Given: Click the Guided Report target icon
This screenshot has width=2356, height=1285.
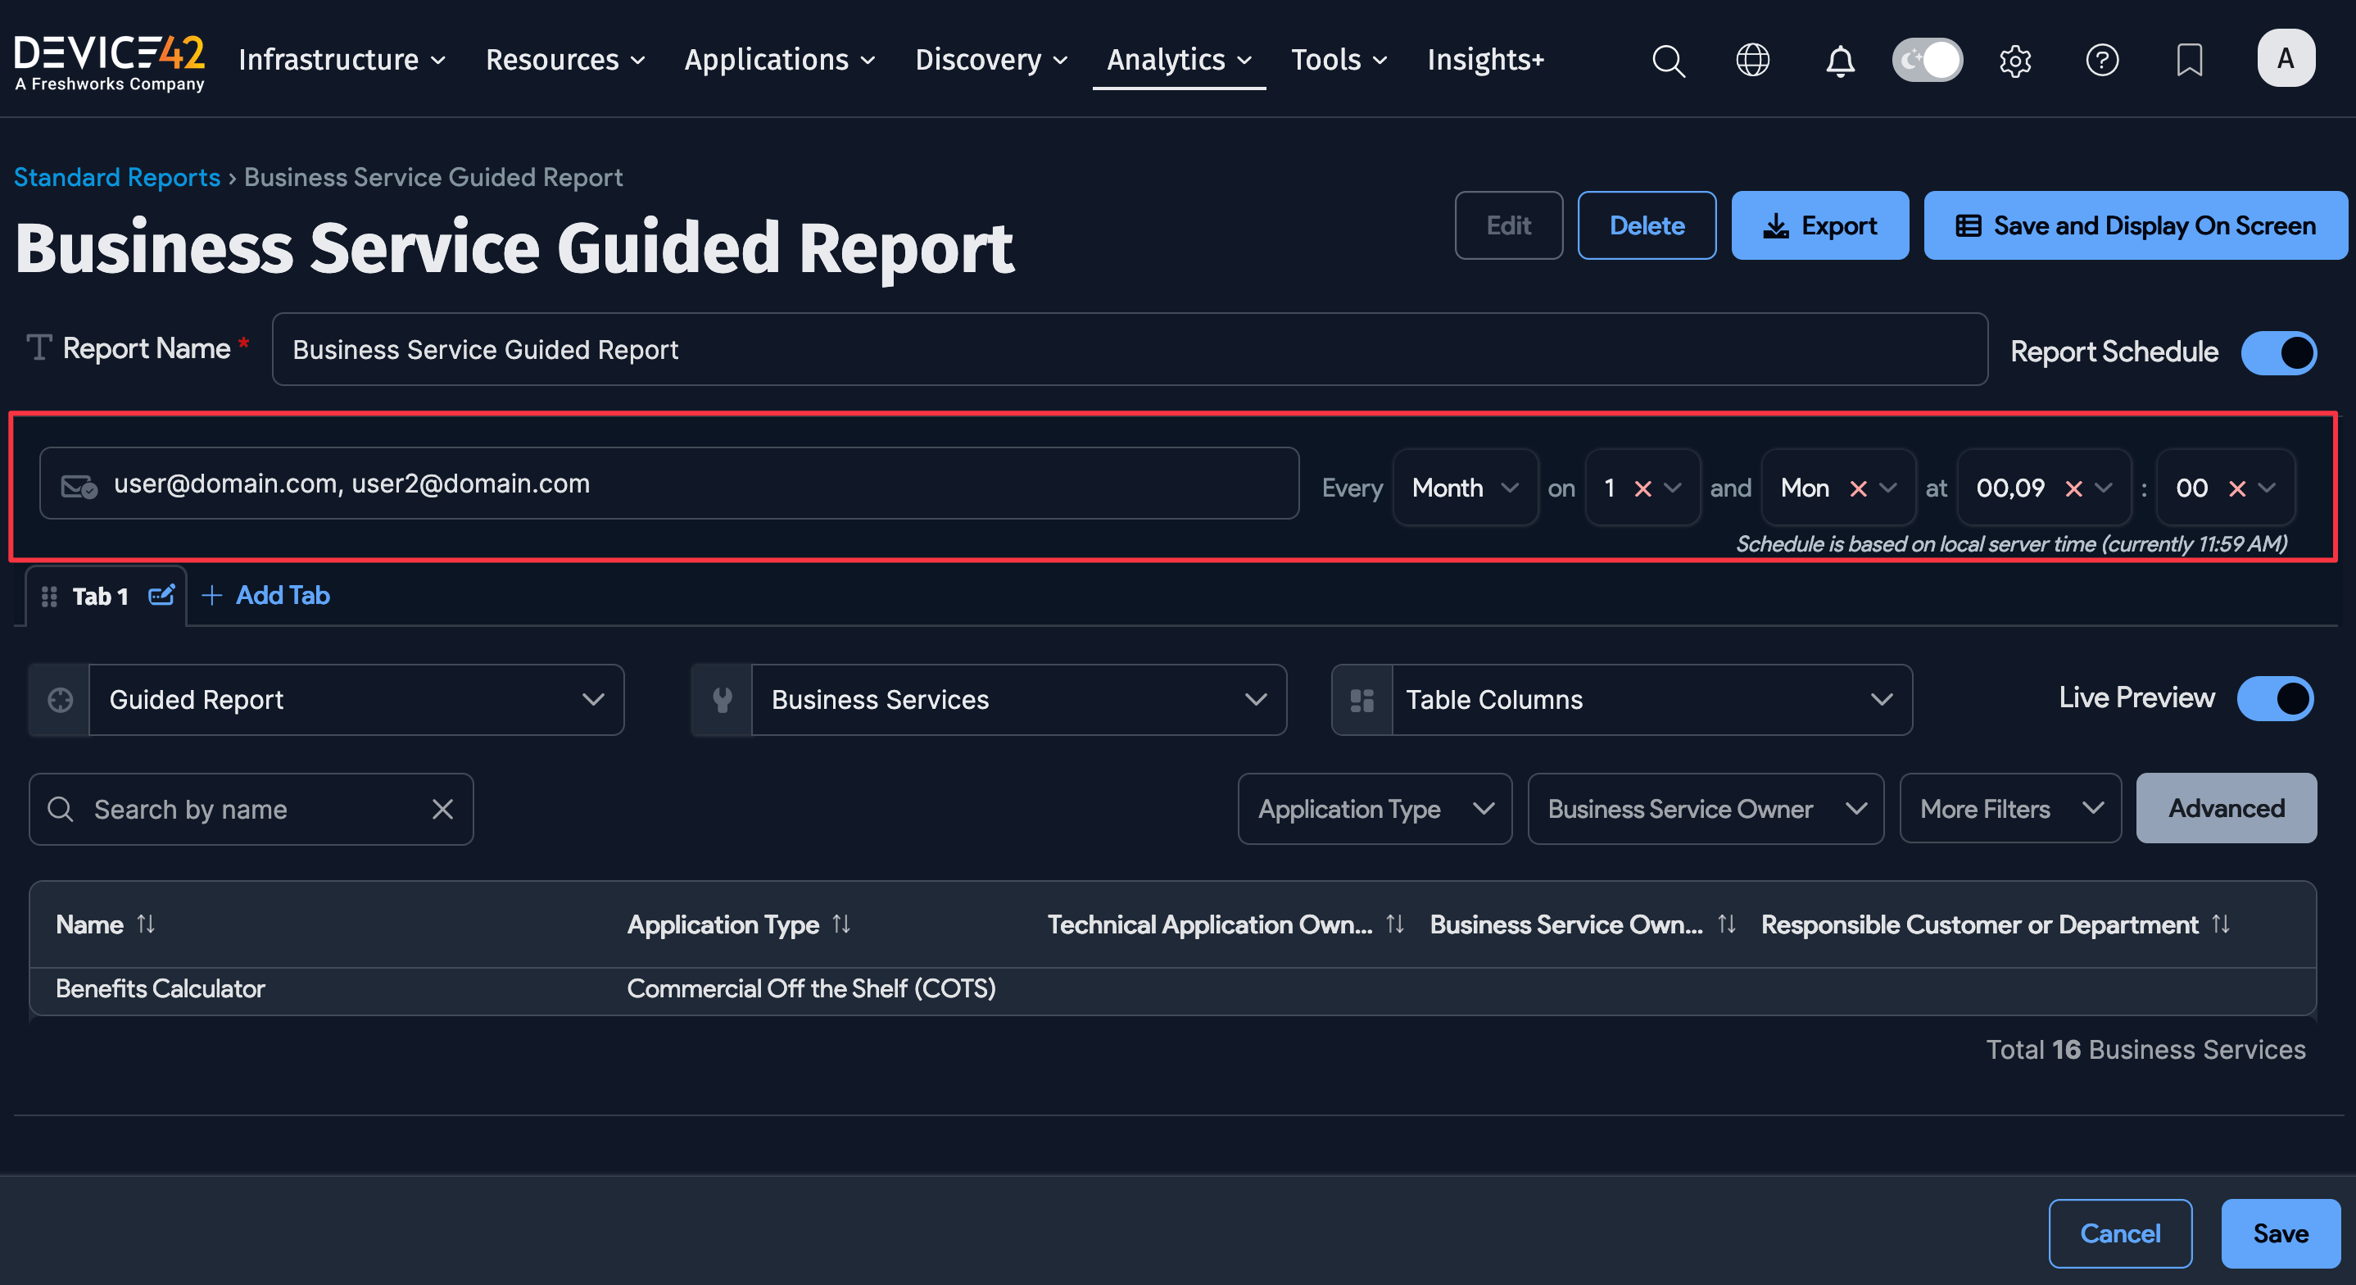Looking at the screenshot, I should click(60, 700).
